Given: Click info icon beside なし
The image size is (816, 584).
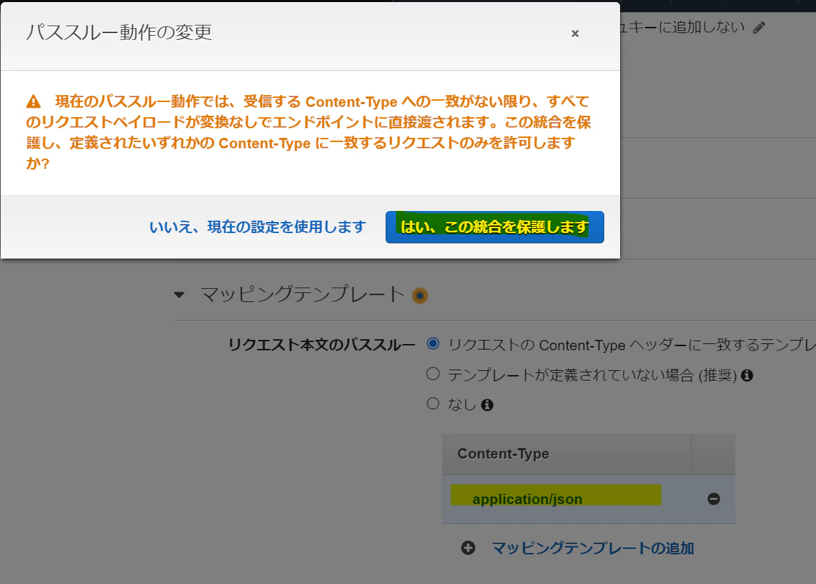Looking at the screenshot, I should [x=487, y=405].
